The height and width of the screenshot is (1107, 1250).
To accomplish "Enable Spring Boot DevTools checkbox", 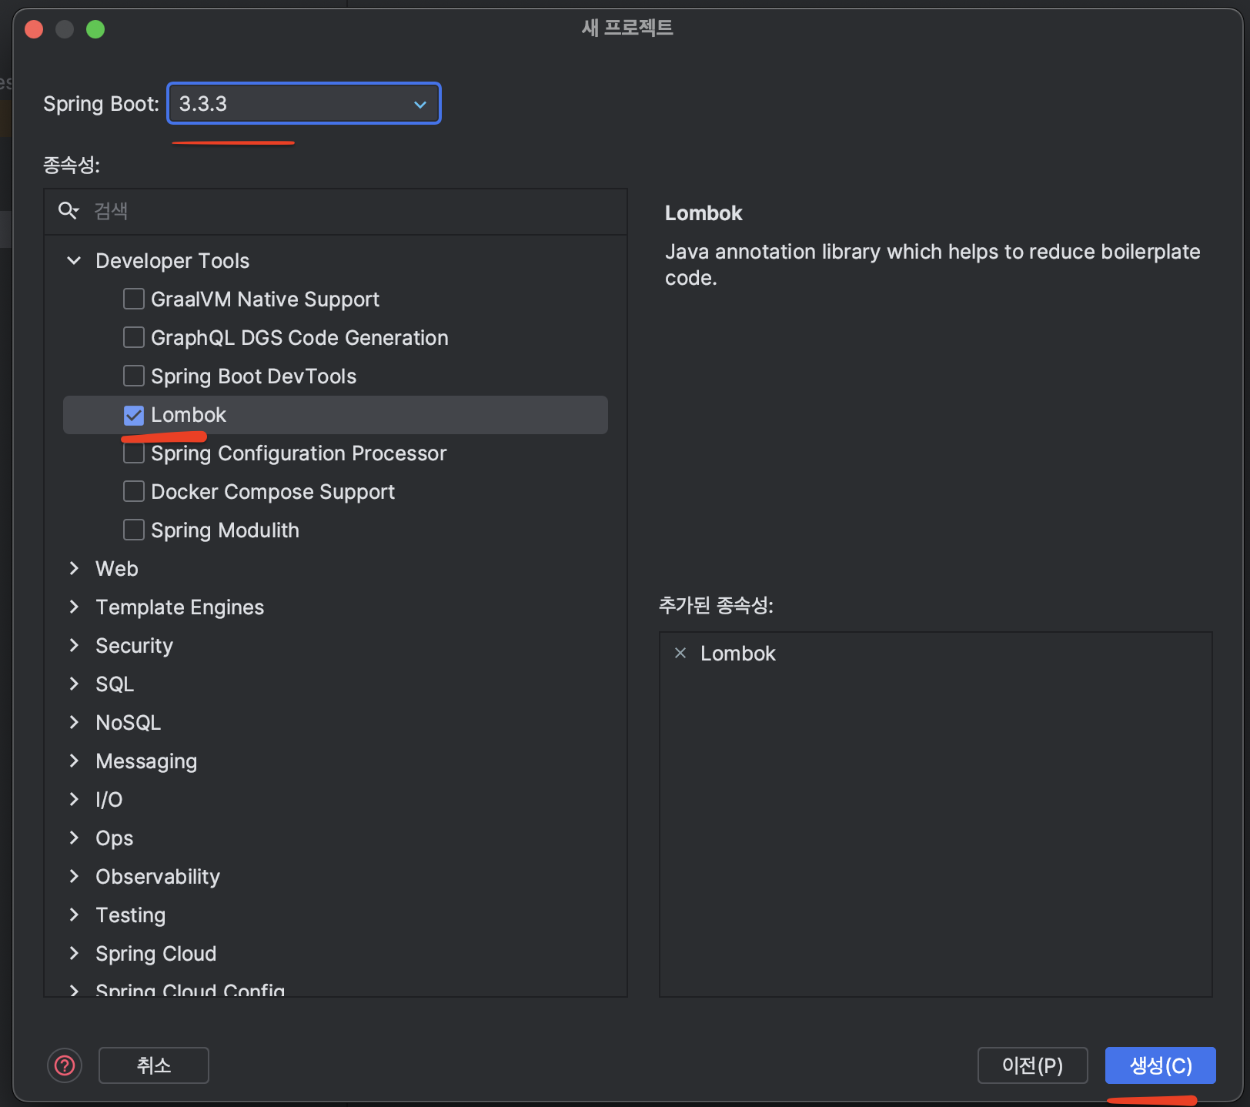I will tap(134, 376).
